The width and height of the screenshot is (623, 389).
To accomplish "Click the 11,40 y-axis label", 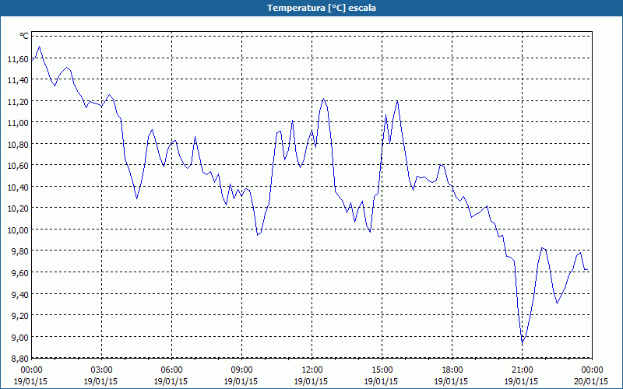I will click(18, 81).
